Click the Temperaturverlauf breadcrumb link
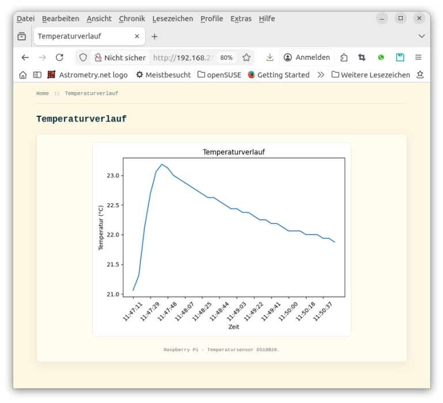 92,93
